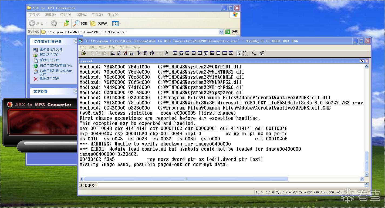Click the Paste icon in WinDbg toolbar
Screen dimensions: 385x208
[104, 53]
